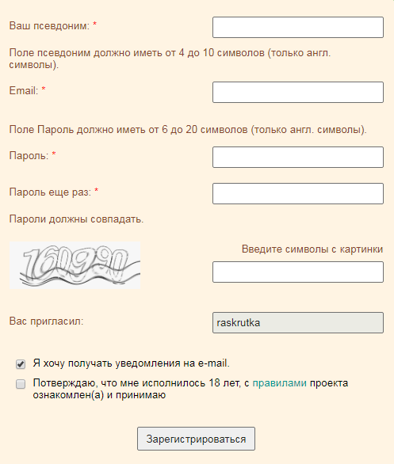Click the 'Пароль еще раз' input field

(298, 193)
